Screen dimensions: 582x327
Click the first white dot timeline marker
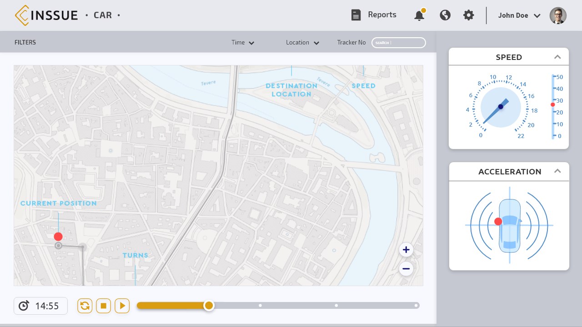click(x=260, y=306)
